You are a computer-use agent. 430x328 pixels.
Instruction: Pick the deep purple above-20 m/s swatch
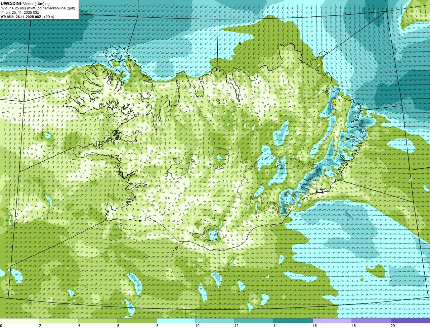410,321
